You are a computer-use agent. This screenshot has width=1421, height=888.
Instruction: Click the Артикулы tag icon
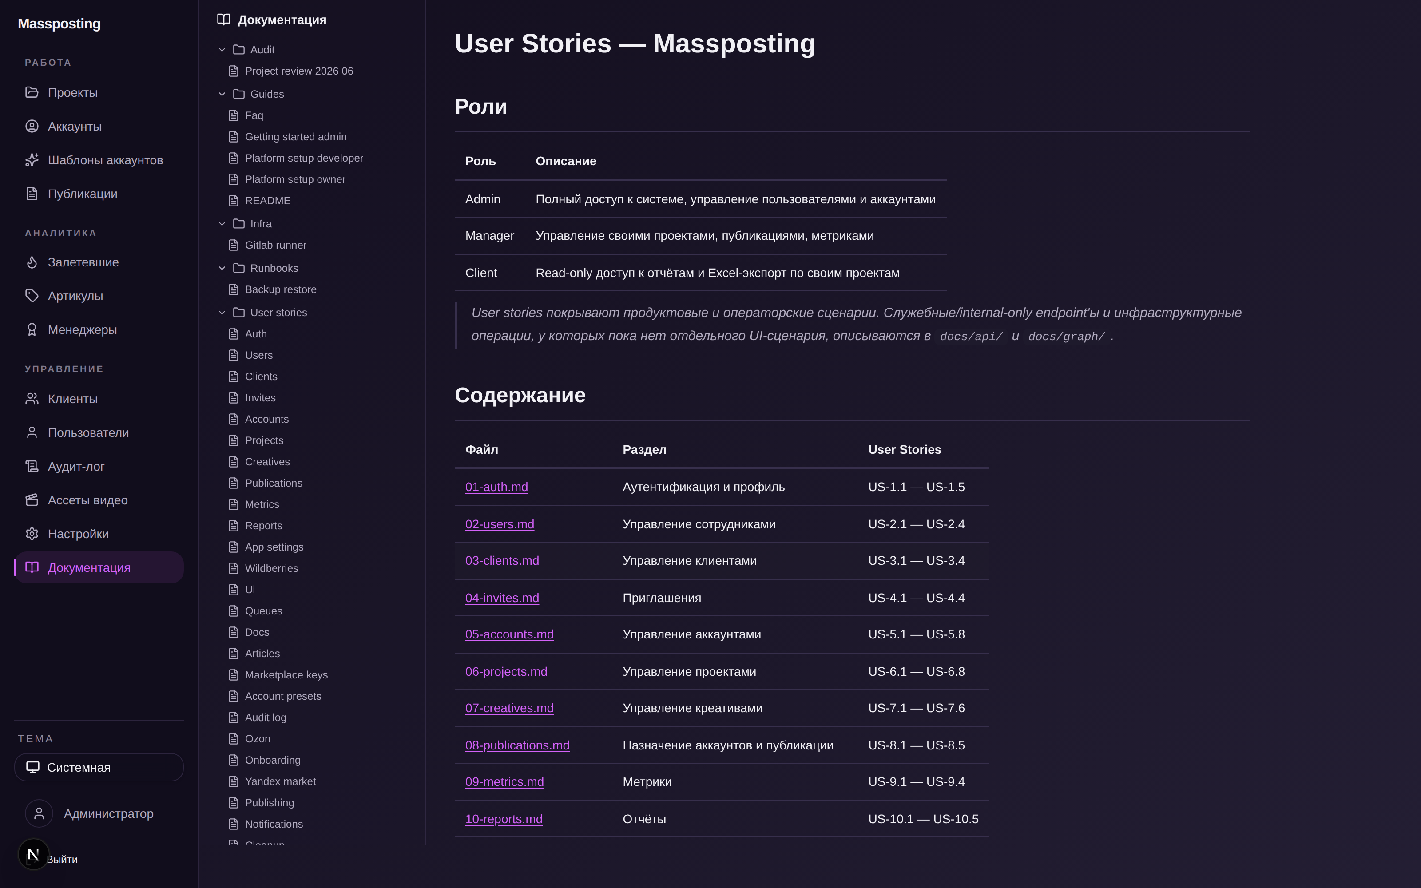pyautogui.click(x=32, y=296)
